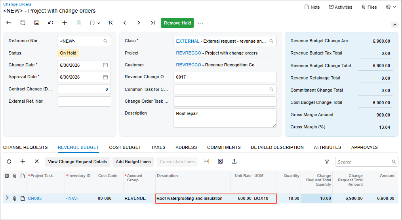Screen dimensions: 402x220
Task: Click the Revenue Change Order number field
Action: tap(225, 77)
